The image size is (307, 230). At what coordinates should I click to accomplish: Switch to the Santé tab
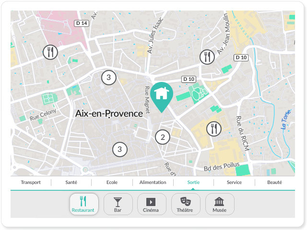[71, 183]
